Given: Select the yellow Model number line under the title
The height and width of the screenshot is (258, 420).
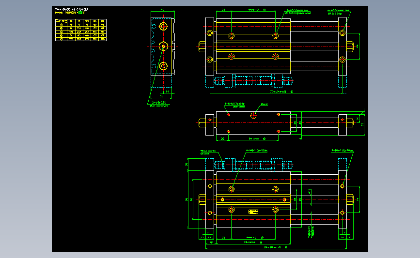Looking at the screenshot, I should (70, 13).
